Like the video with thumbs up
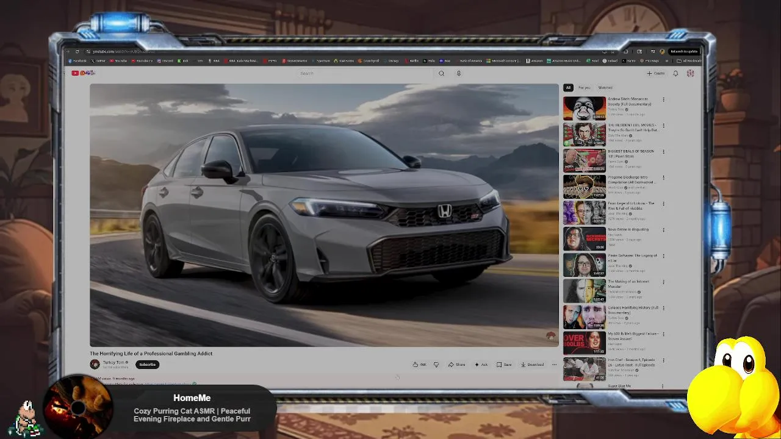Viewport: 781px width, 439px height. (x=419, y=365)
